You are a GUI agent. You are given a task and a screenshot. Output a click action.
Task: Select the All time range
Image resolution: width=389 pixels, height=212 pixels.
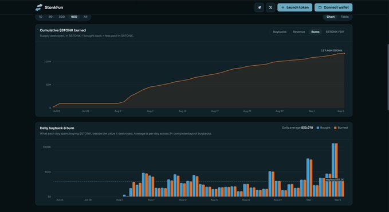click(x=85, y=17)
